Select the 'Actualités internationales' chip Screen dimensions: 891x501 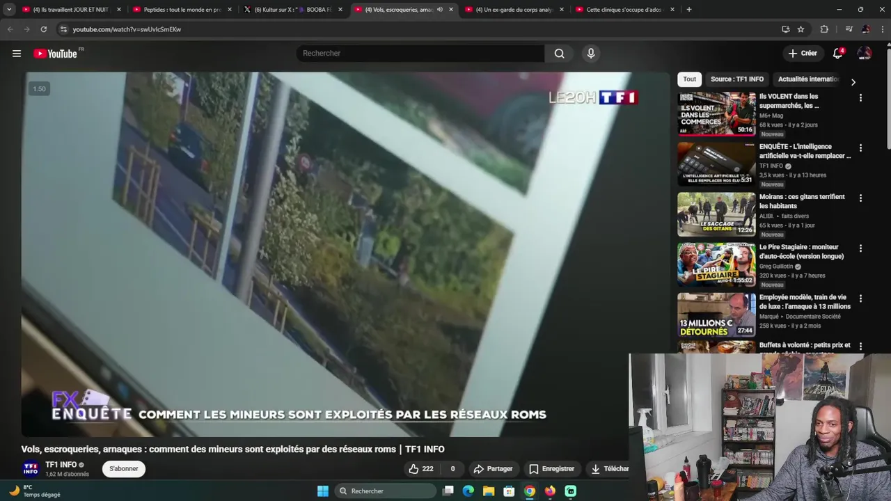[x=809, y=79]
